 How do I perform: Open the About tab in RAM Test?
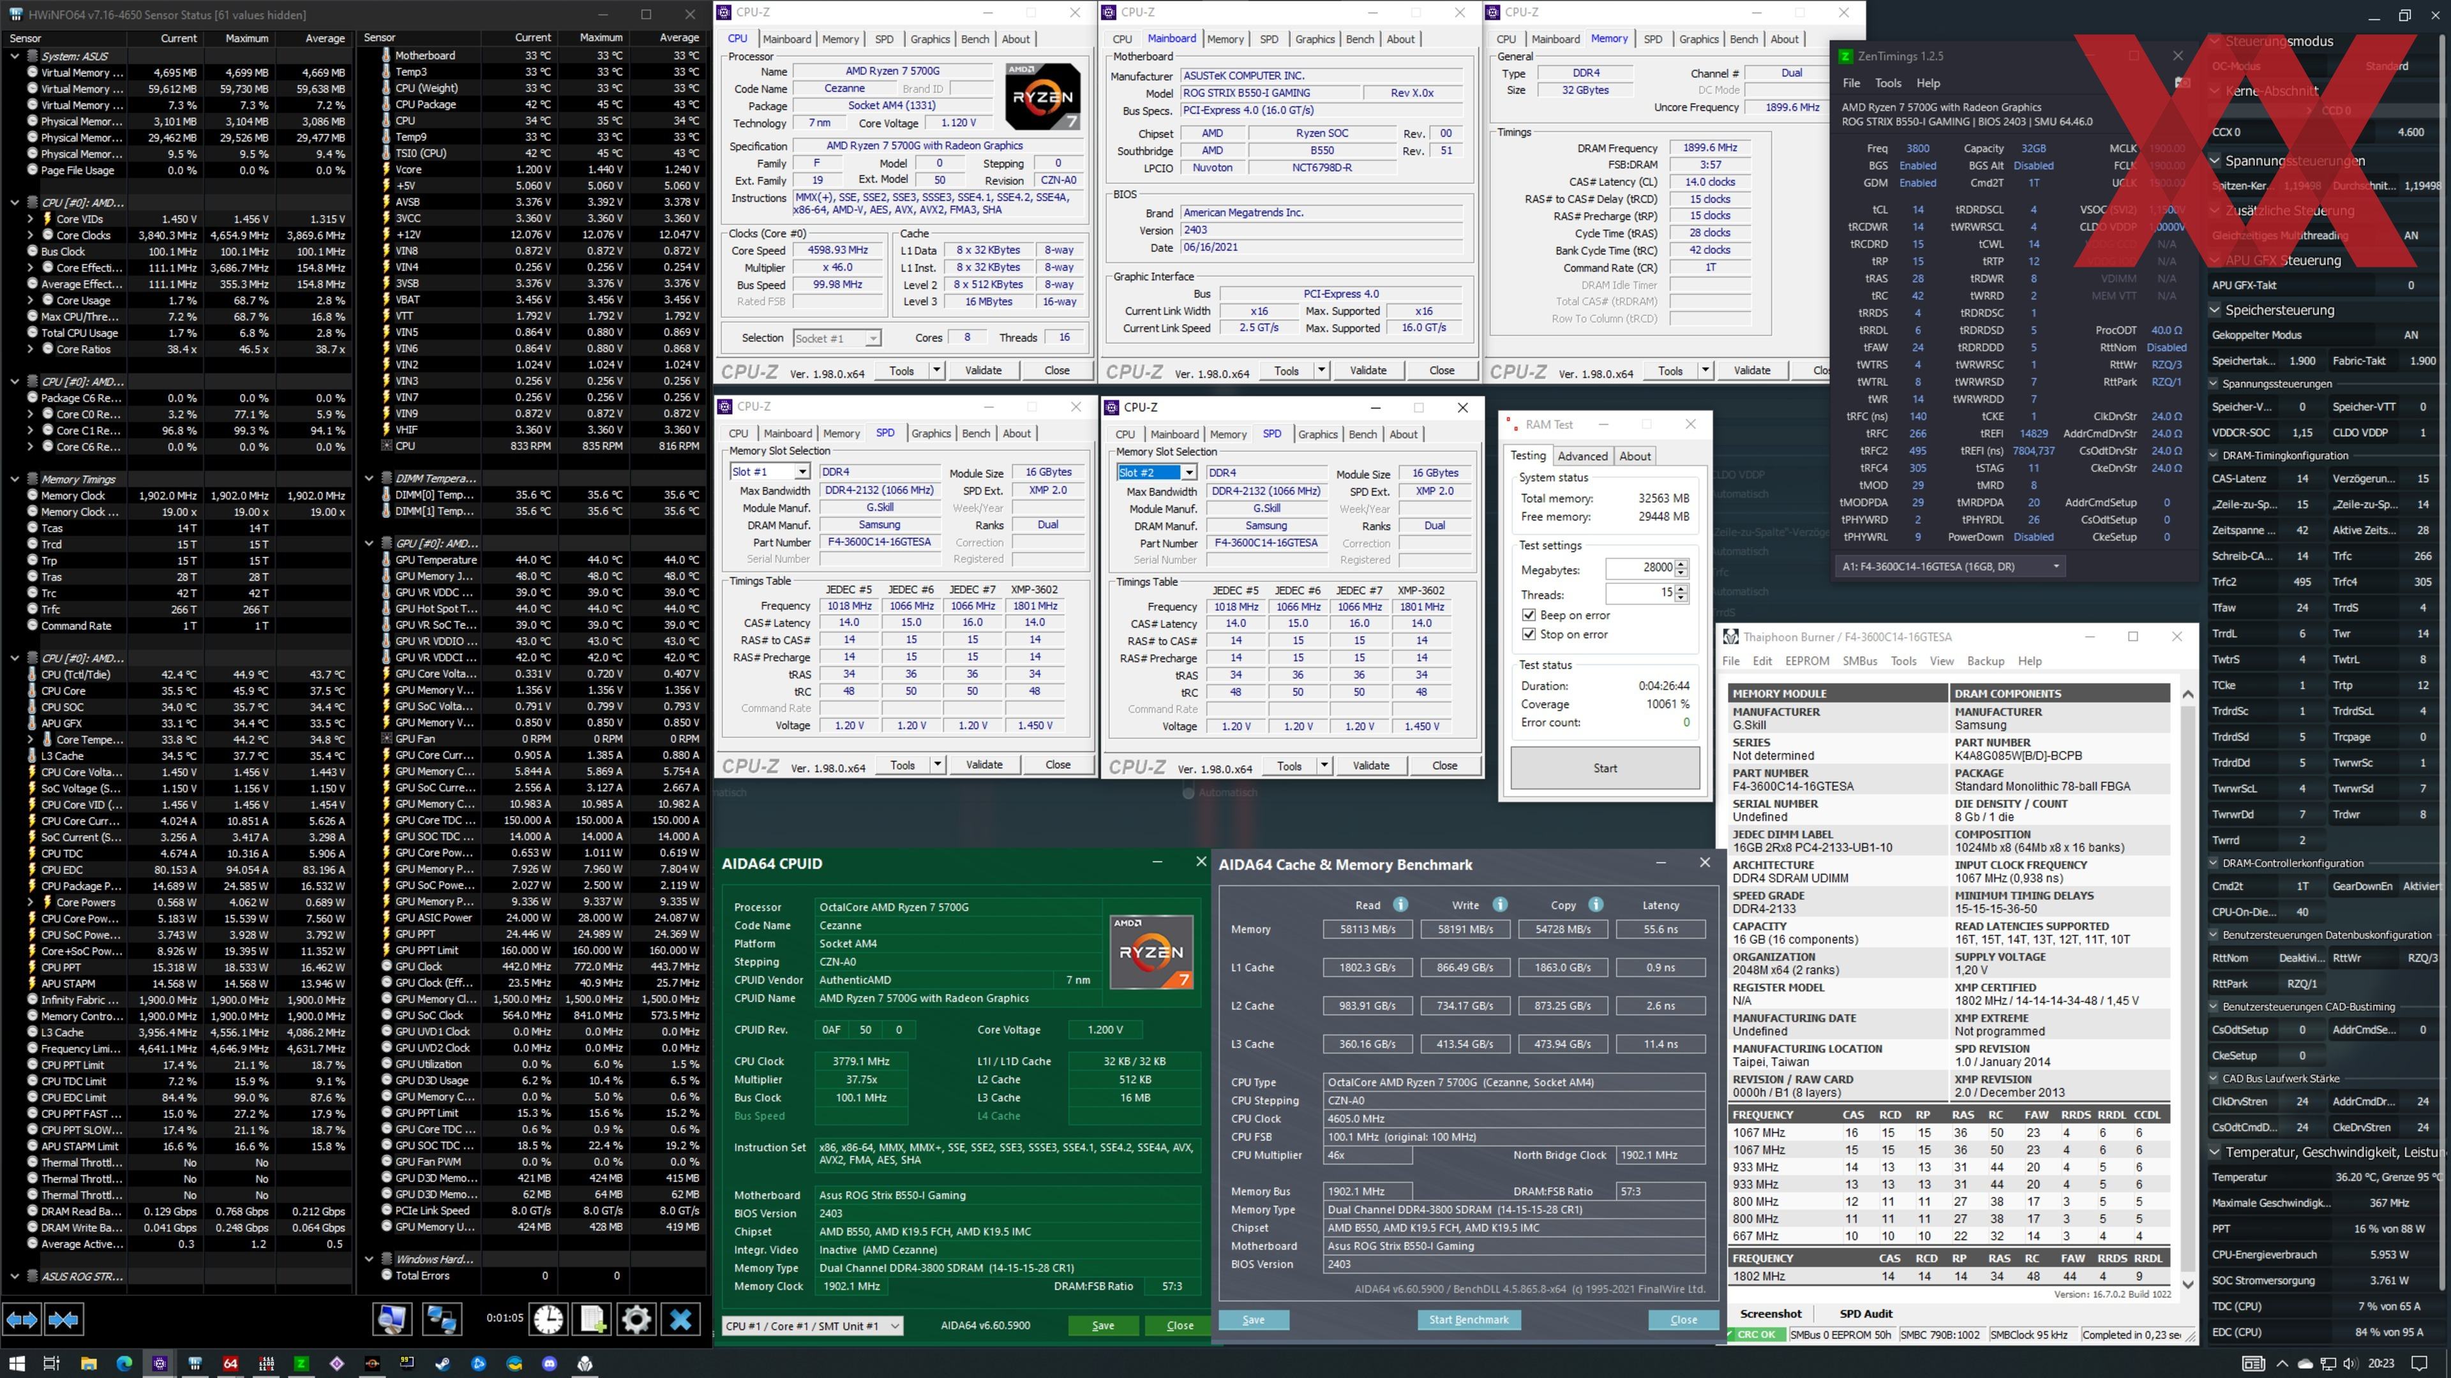pyautogui.click(x=1635, y=457)
